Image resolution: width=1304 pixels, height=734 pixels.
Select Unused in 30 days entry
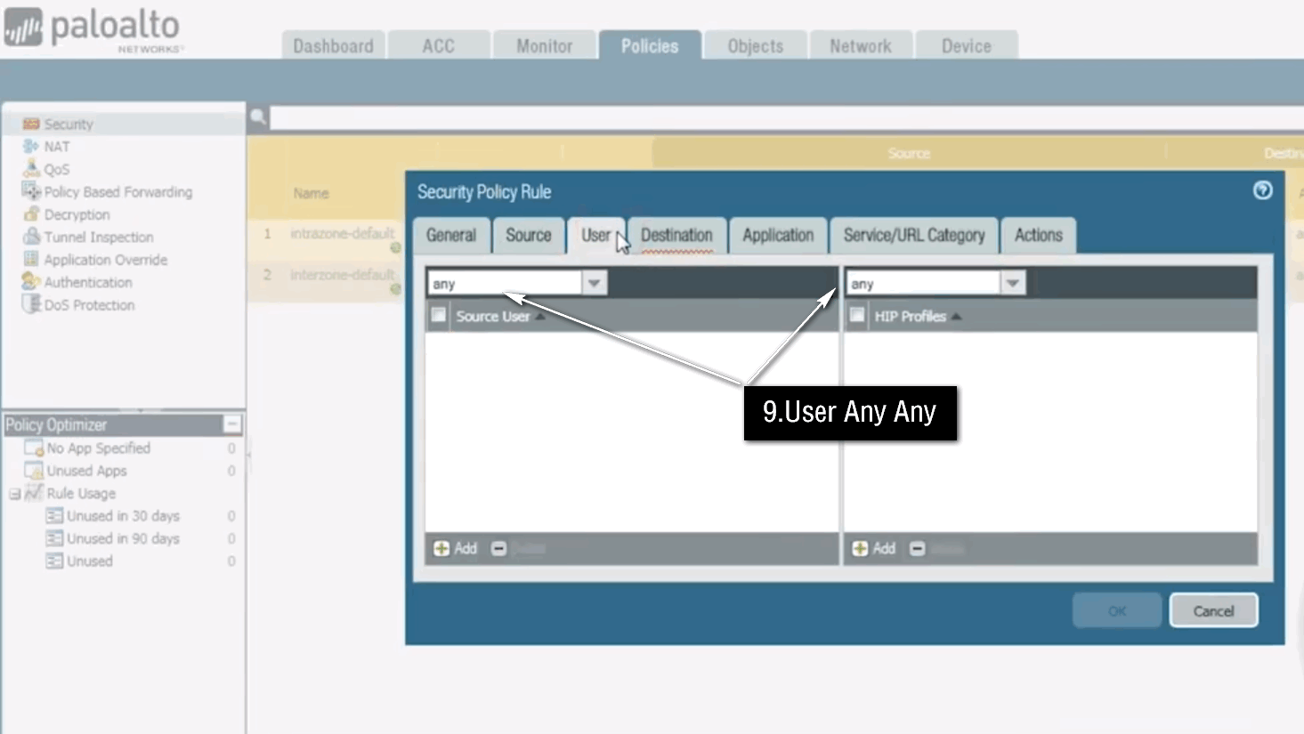click(124, 515)
